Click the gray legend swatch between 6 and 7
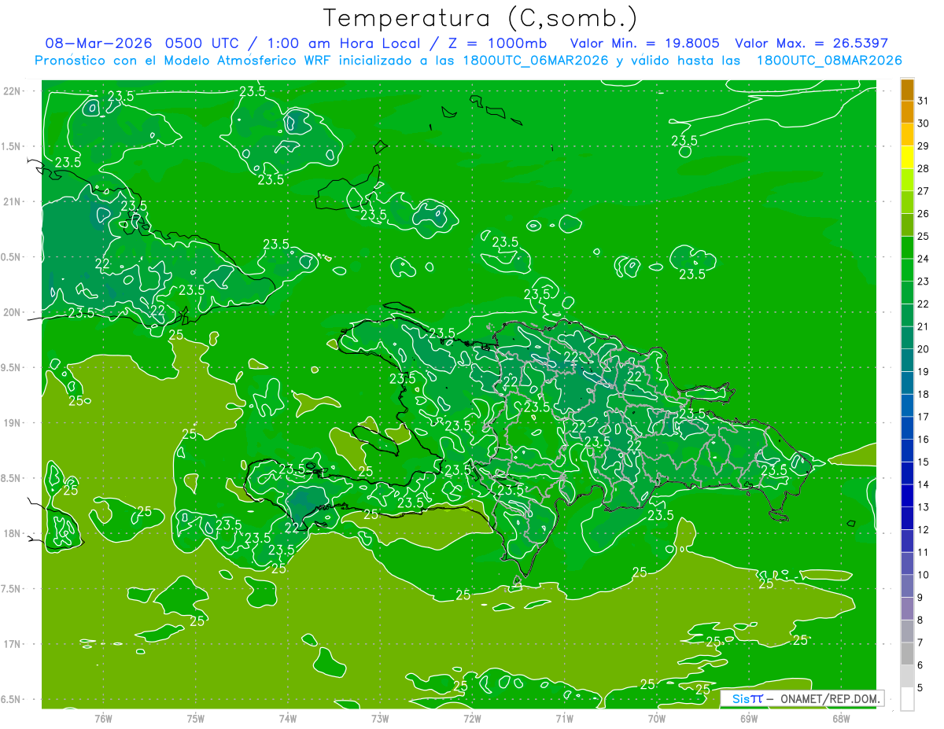This screenshot has height=729, width=944. (907, 654)
